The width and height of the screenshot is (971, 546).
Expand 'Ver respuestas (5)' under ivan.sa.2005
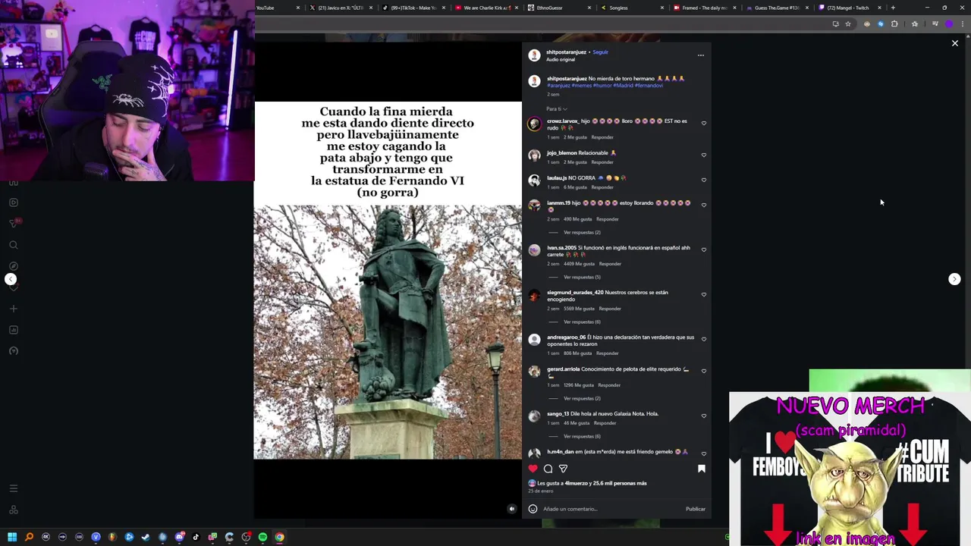tap(582, 278)
